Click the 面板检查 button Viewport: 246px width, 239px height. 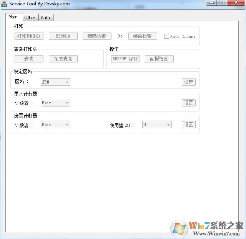coord(159,59)
